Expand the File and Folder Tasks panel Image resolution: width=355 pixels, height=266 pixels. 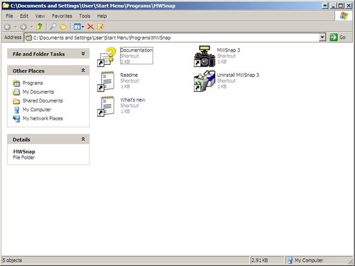pos(83,54)
